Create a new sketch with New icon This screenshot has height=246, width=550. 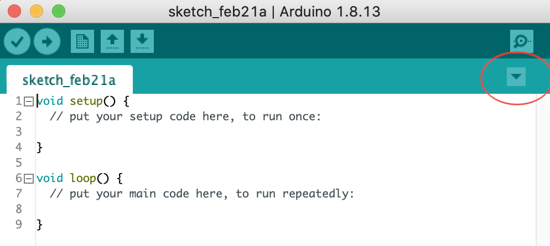click(82, 41)
